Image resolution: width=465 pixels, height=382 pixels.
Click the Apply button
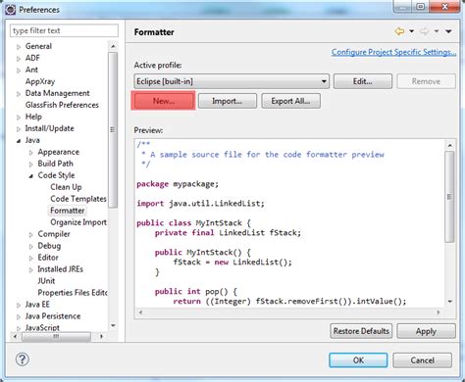pyautogui.click(x=426, y=331)
